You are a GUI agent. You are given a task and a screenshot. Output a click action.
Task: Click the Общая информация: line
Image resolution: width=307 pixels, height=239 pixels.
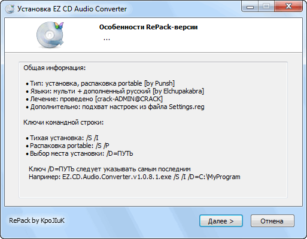(x=54, y=68)
